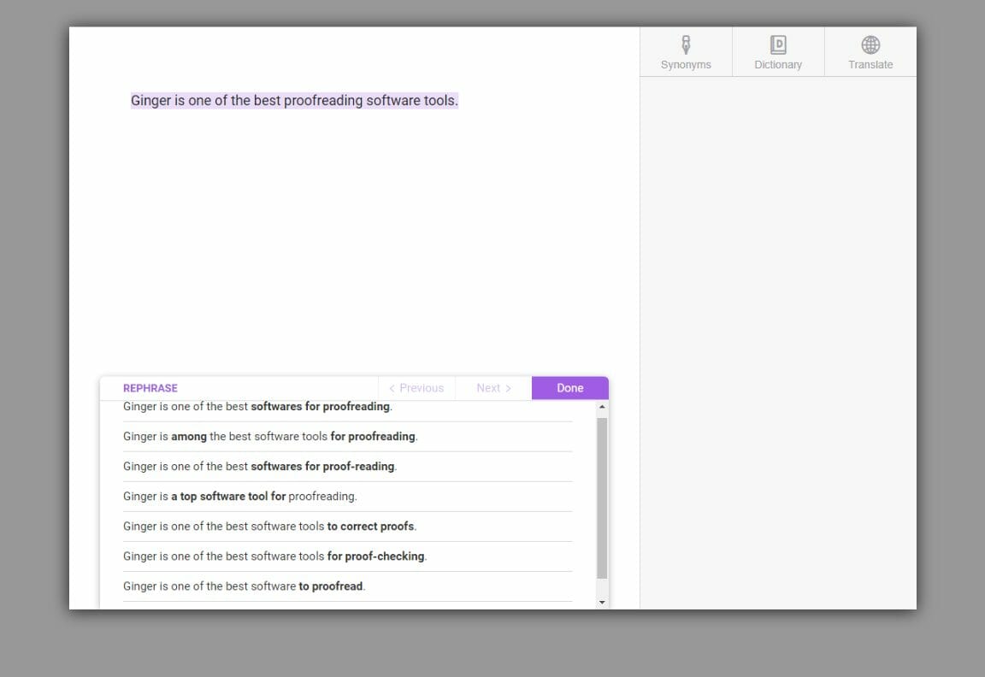This screenshot has width=985, height=677.
Task: Click the rephrase list scrollbar down arrow
Action: point(601,603)
